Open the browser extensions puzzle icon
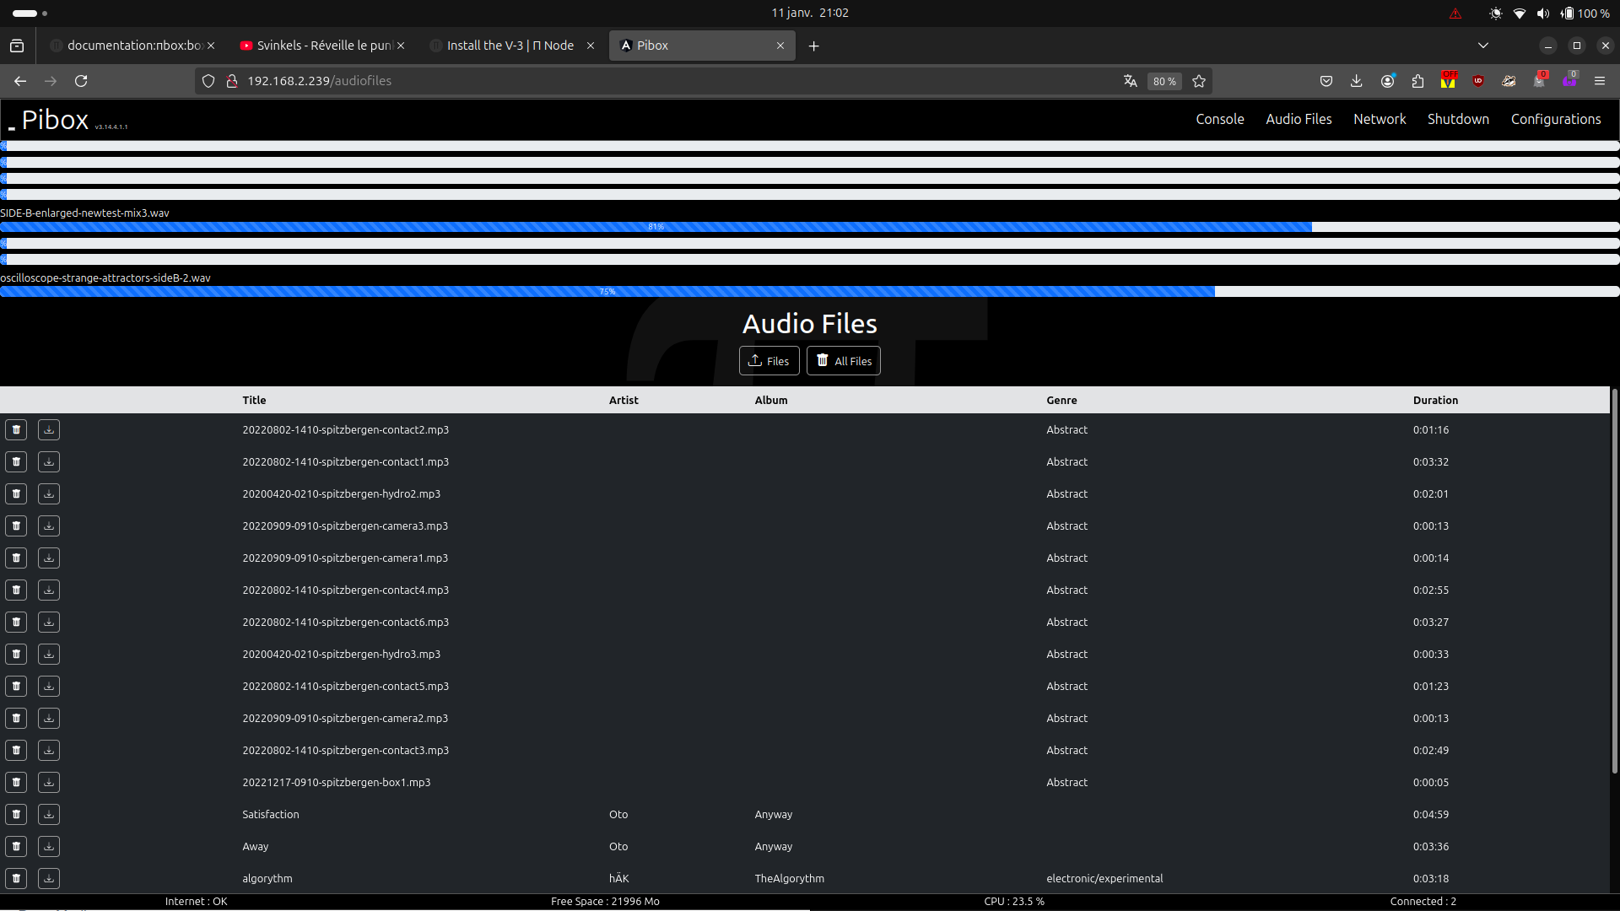The image size is (1620, 911). pyautogui.click(x=1417, y=81)
